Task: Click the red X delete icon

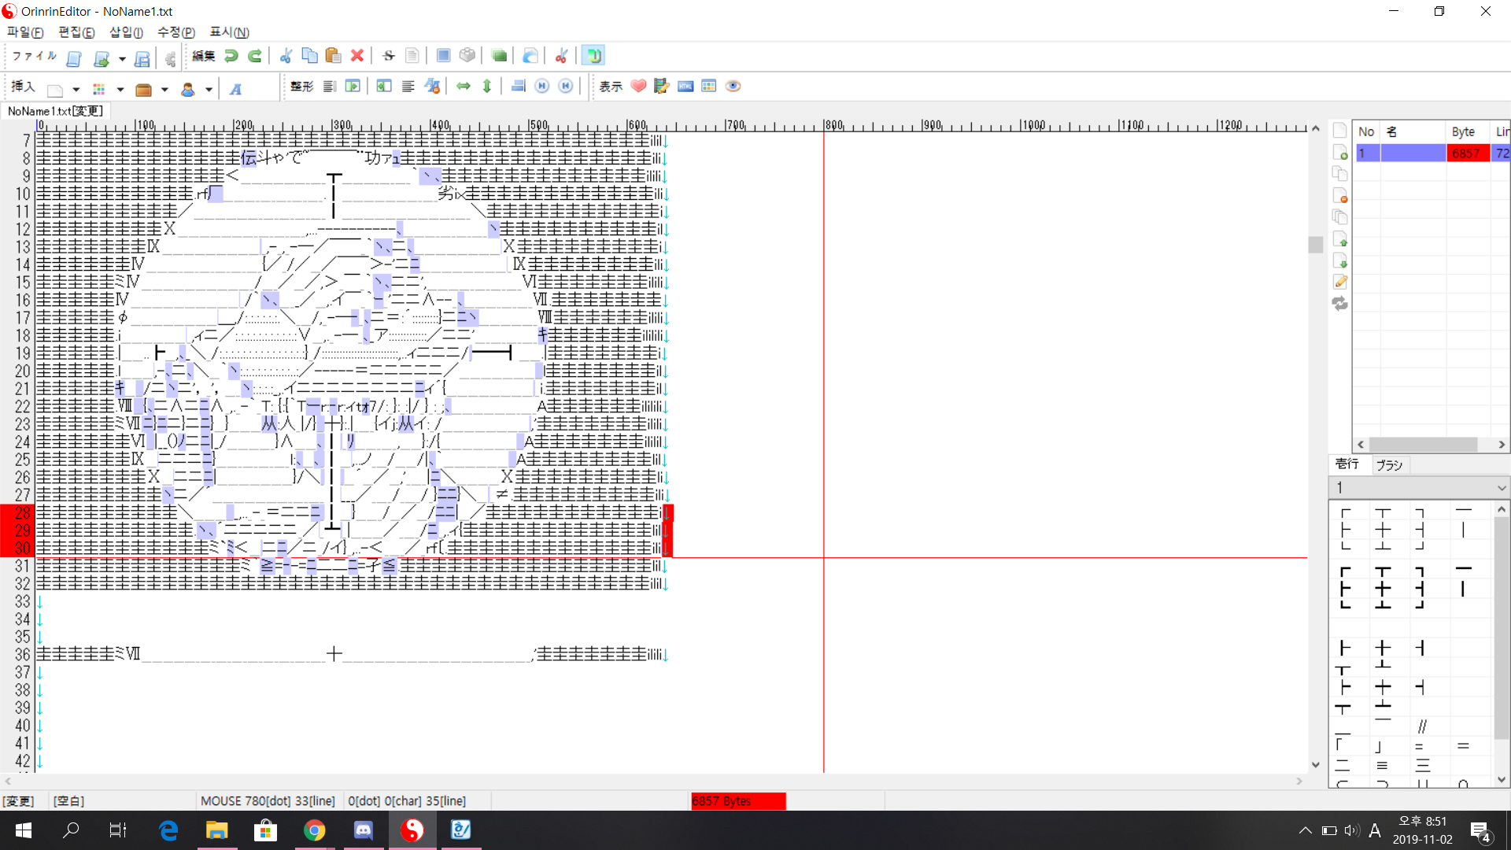Action: [357, 56]
